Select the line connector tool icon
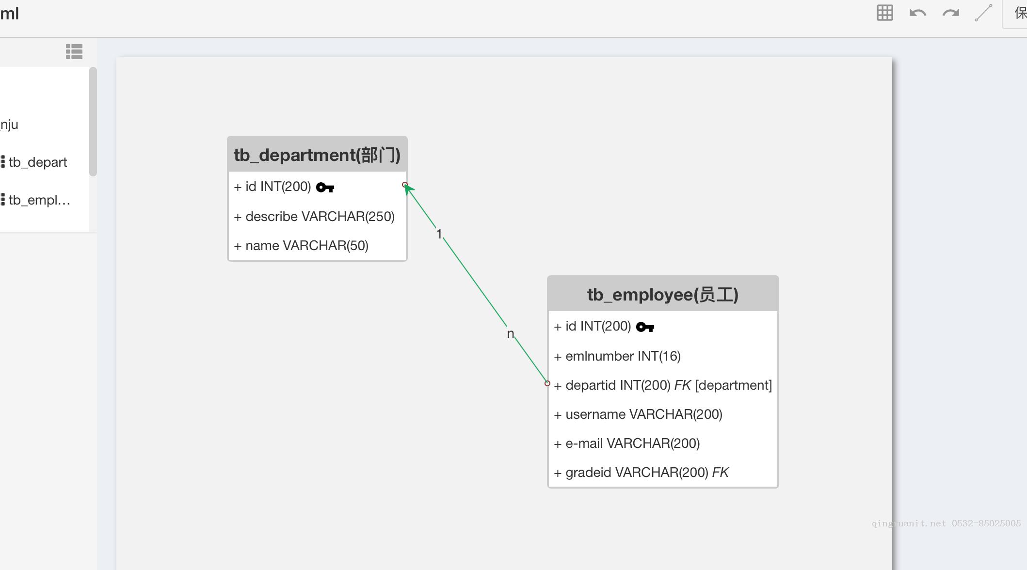This screenshot has height=570, width=1027. coord(983,13)
